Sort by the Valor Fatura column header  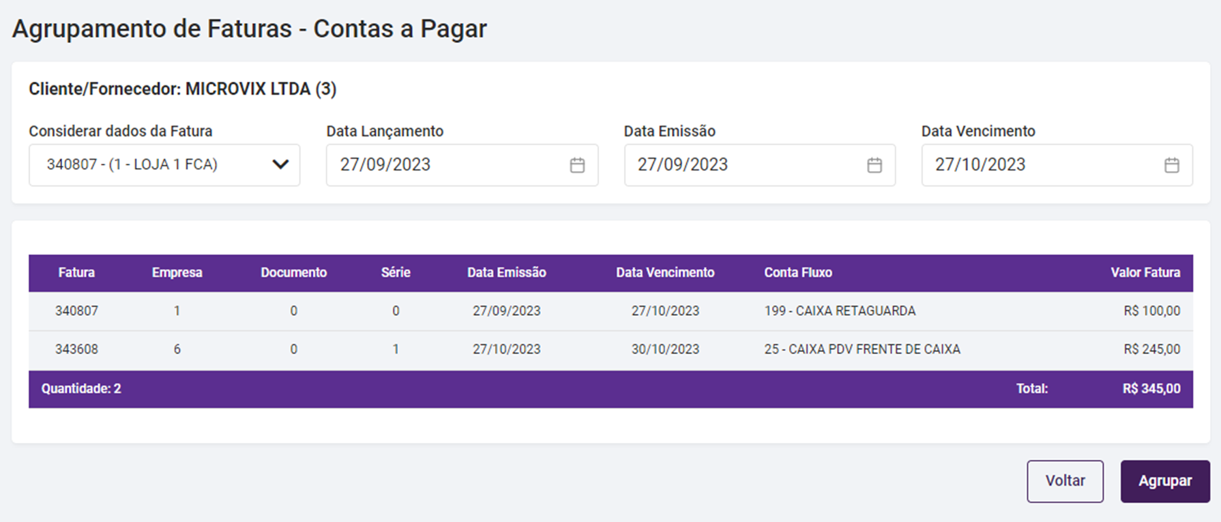1145,273
